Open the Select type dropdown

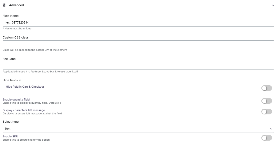pyautogui.click(x=138, y=129)
